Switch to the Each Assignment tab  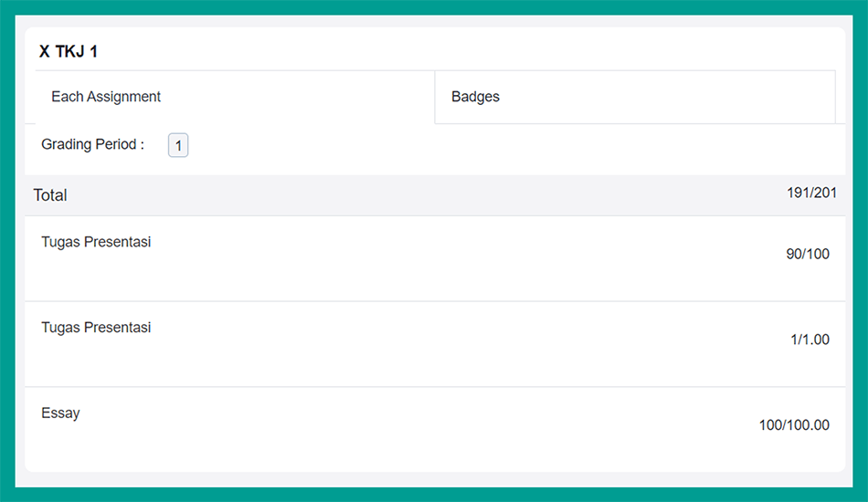tap(106, 97)
